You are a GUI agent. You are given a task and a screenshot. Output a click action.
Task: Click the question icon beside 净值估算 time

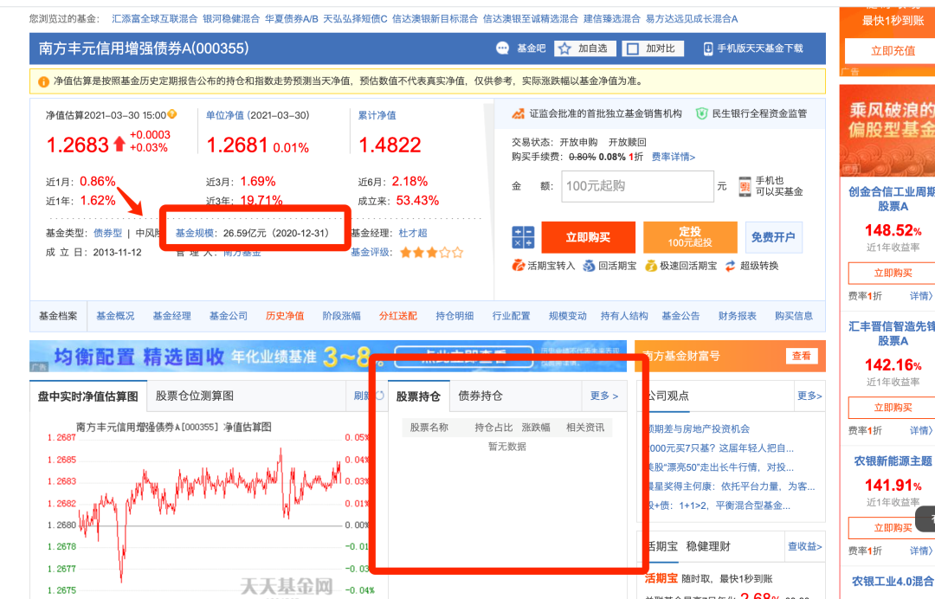tap(172, 114)
